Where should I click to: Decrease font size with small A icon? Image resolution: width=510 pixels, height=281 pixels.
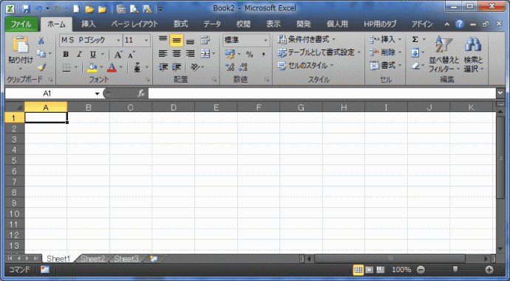click(132, 54)
